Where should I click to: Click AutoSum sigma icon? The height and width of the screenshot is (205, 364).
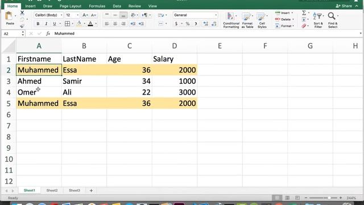coord(304,13)
